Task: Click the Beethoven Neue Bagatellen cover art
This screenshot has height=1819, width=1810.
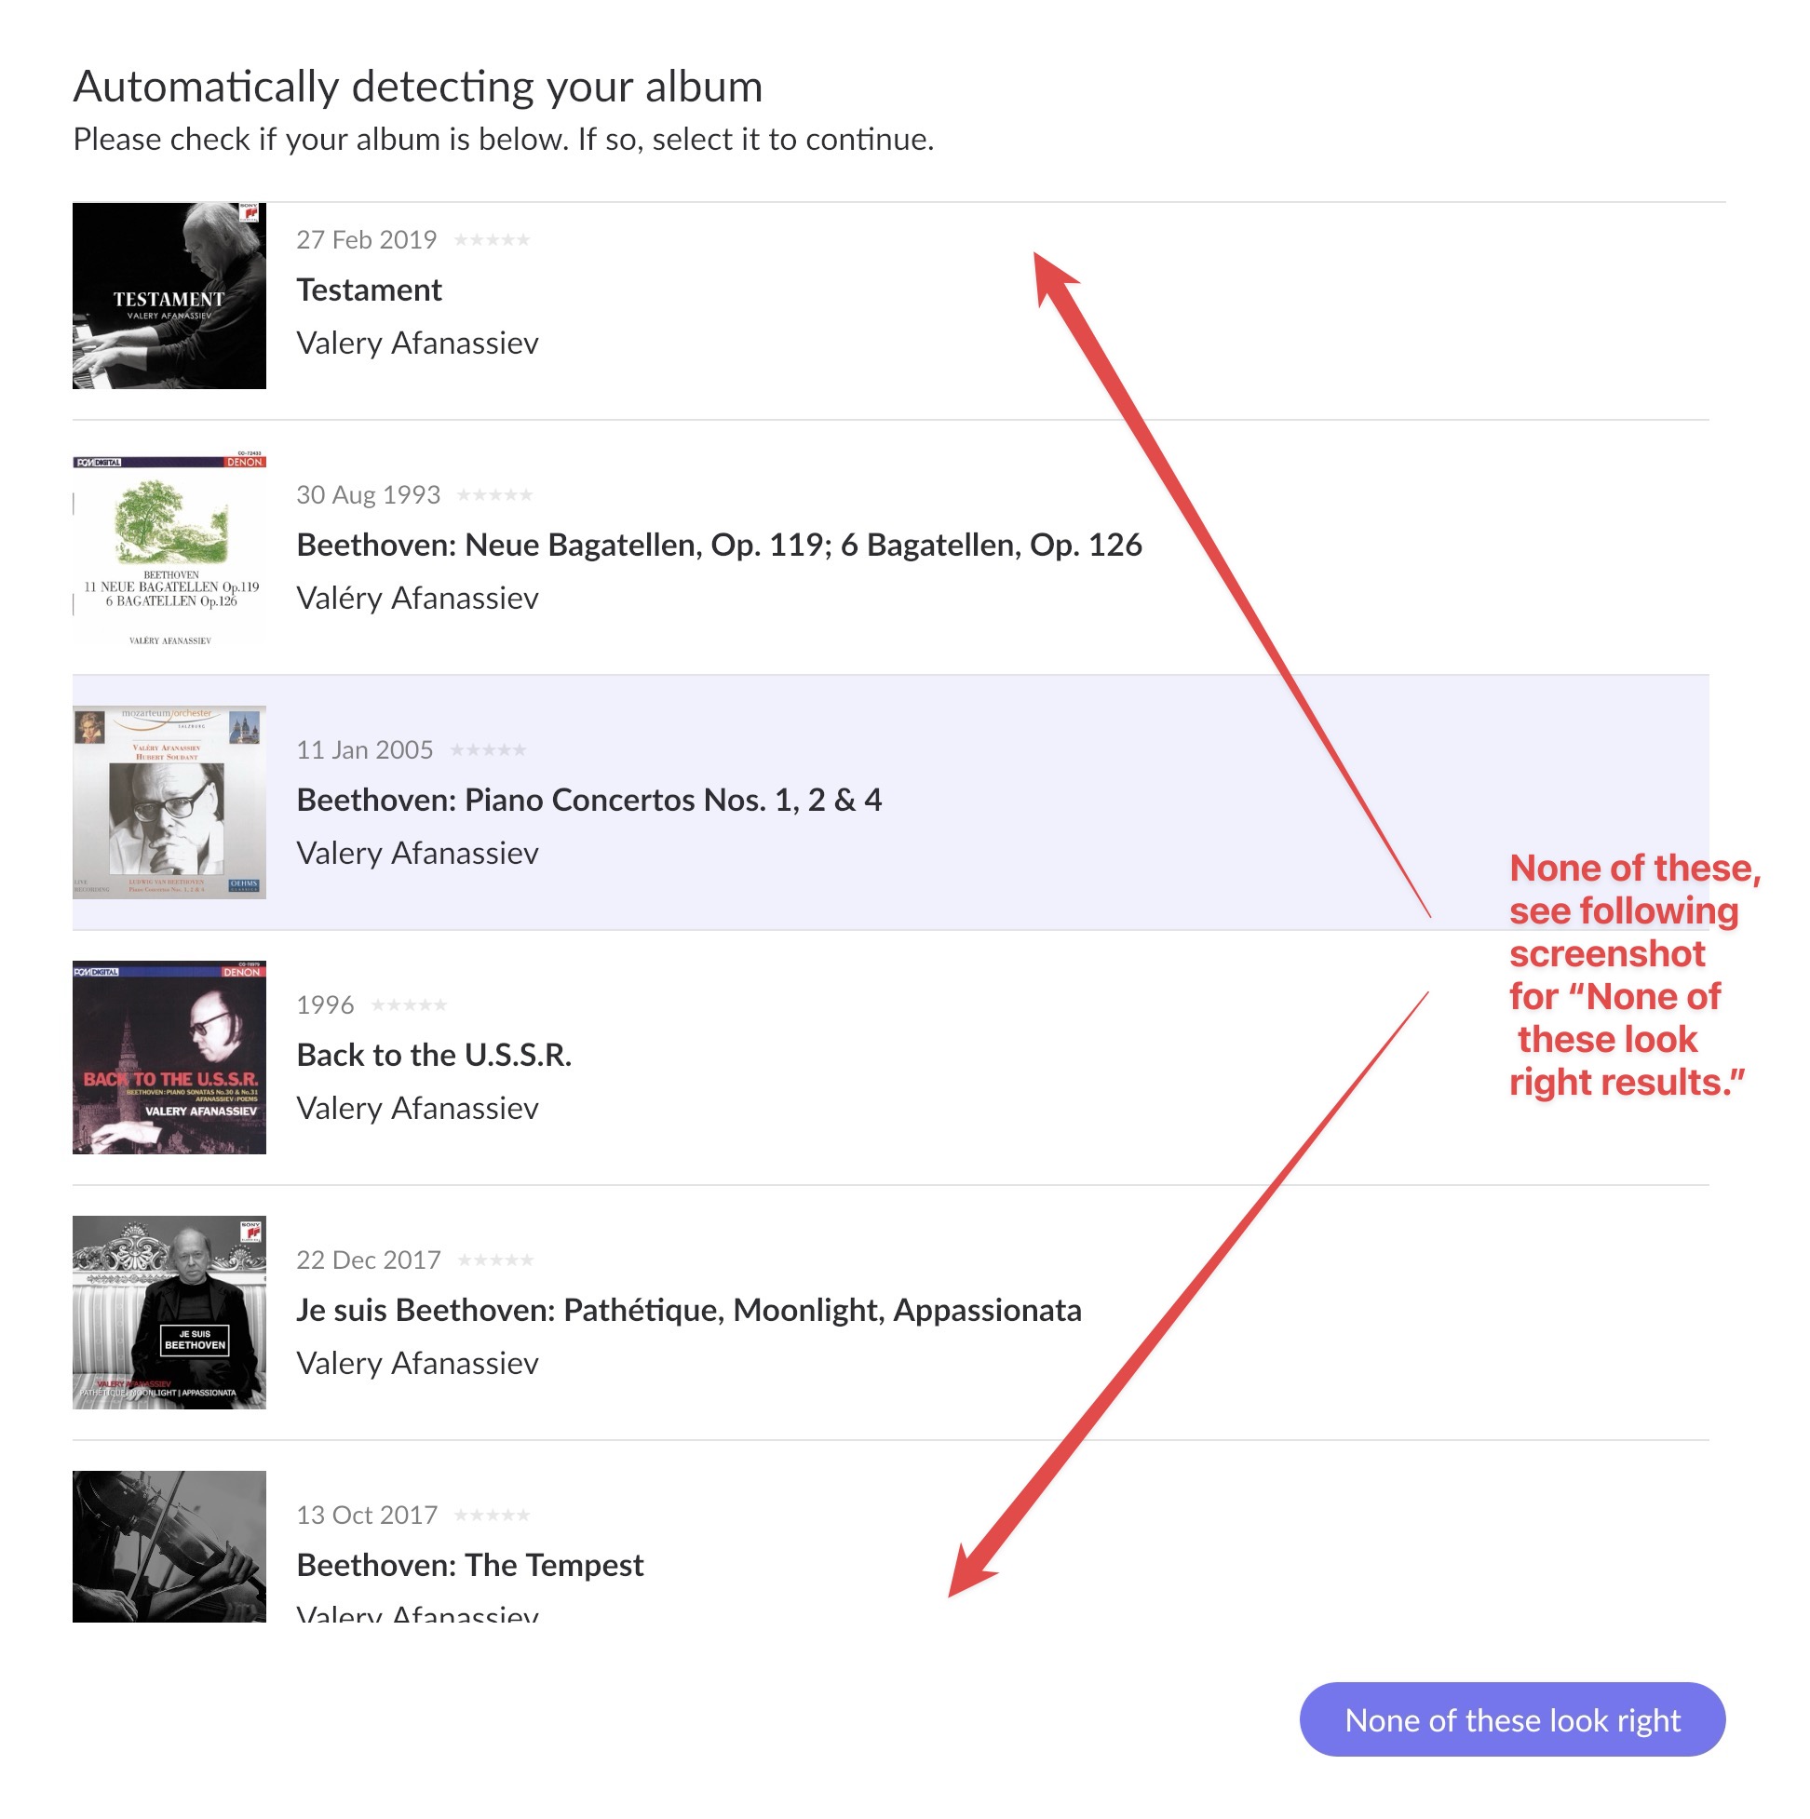Action: point(169,548)
